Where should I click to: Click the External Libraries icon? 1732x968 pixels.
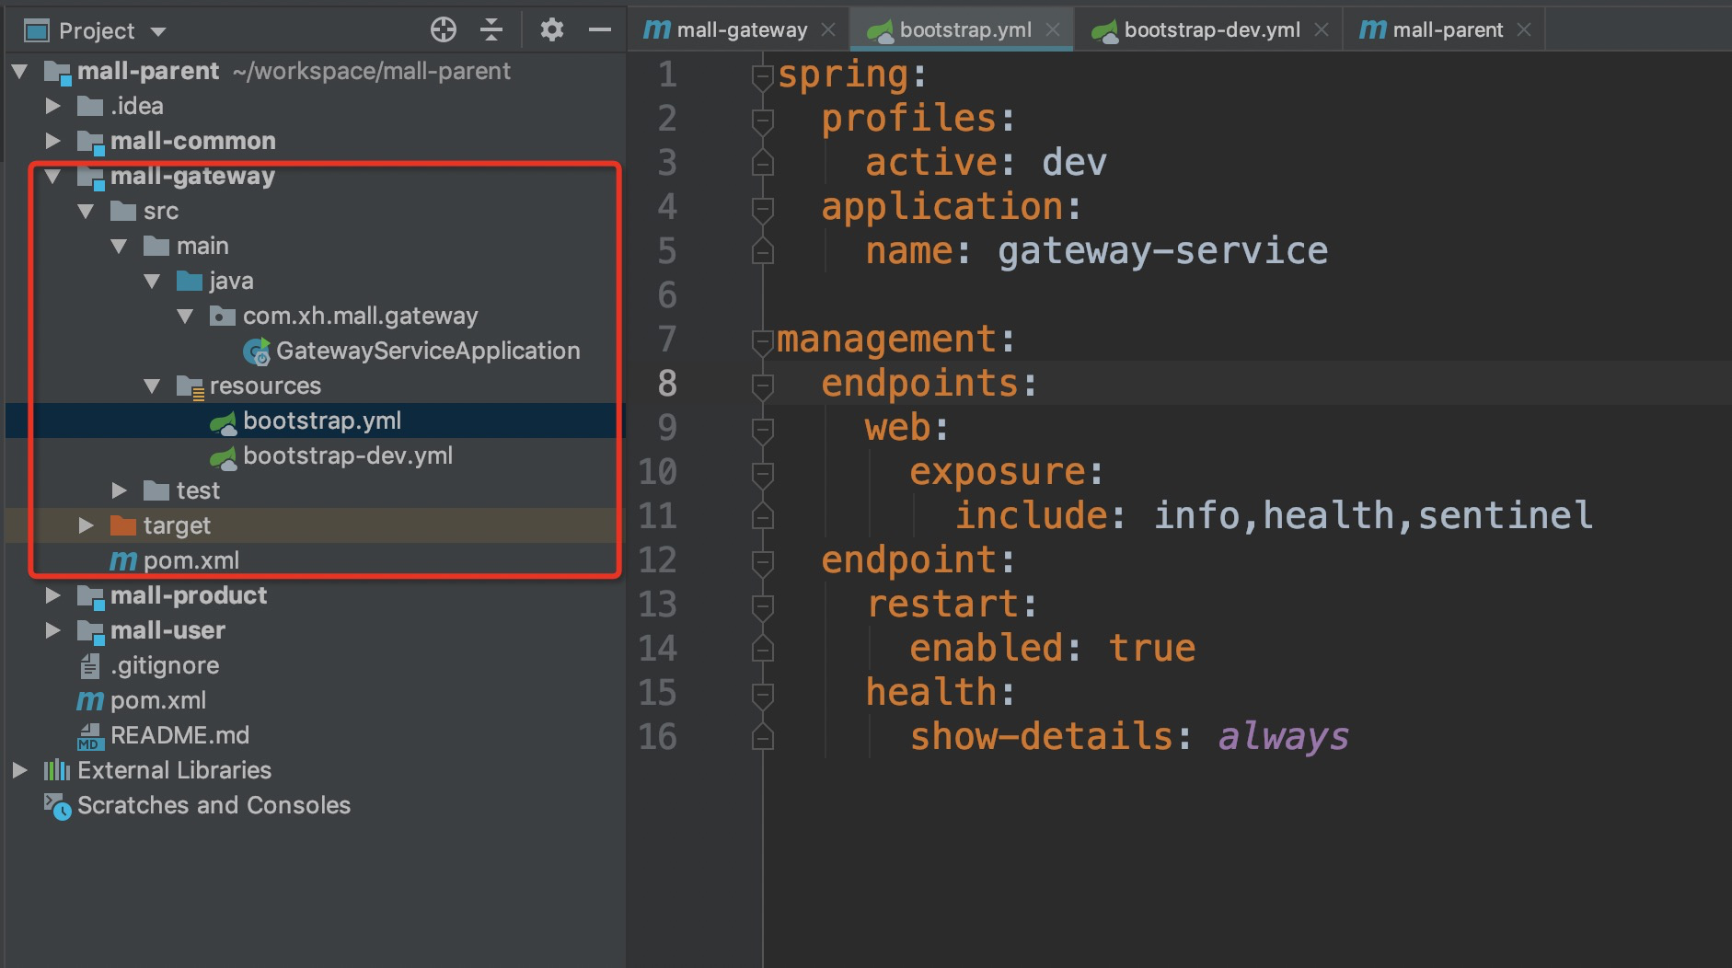(x=57, y=770)
